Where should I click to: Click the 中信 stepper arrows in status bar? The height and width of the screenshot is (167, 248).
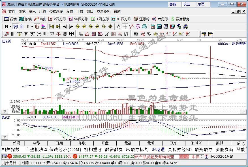click(201, 157)
